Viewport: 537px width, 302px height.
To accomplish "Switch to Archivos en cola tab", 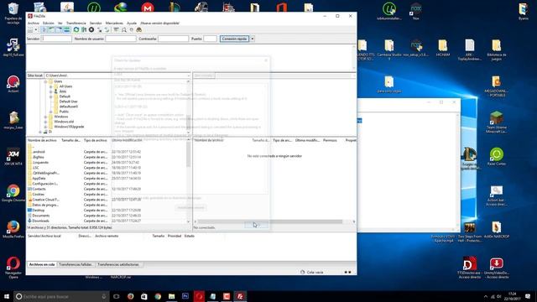I will (x=42, y=265).
